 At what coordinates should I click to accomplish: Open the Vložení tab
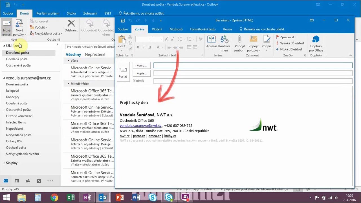157,29
